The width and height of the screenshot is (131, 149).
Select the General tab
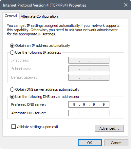pos(11,16)
